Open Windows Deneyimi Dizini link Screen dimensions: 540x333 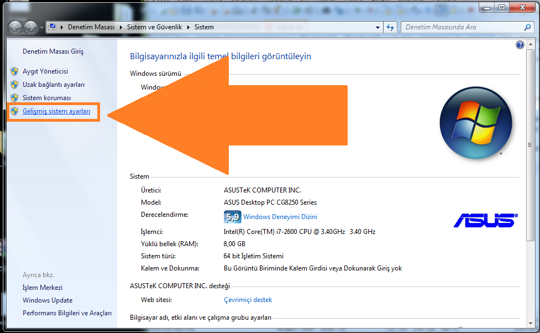280,217
